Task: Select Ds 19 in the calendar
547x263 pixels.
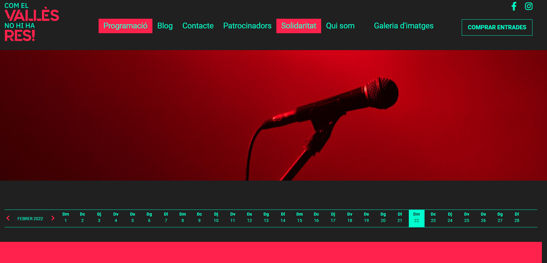Action: pyautogui.click(x=366, y=218)
